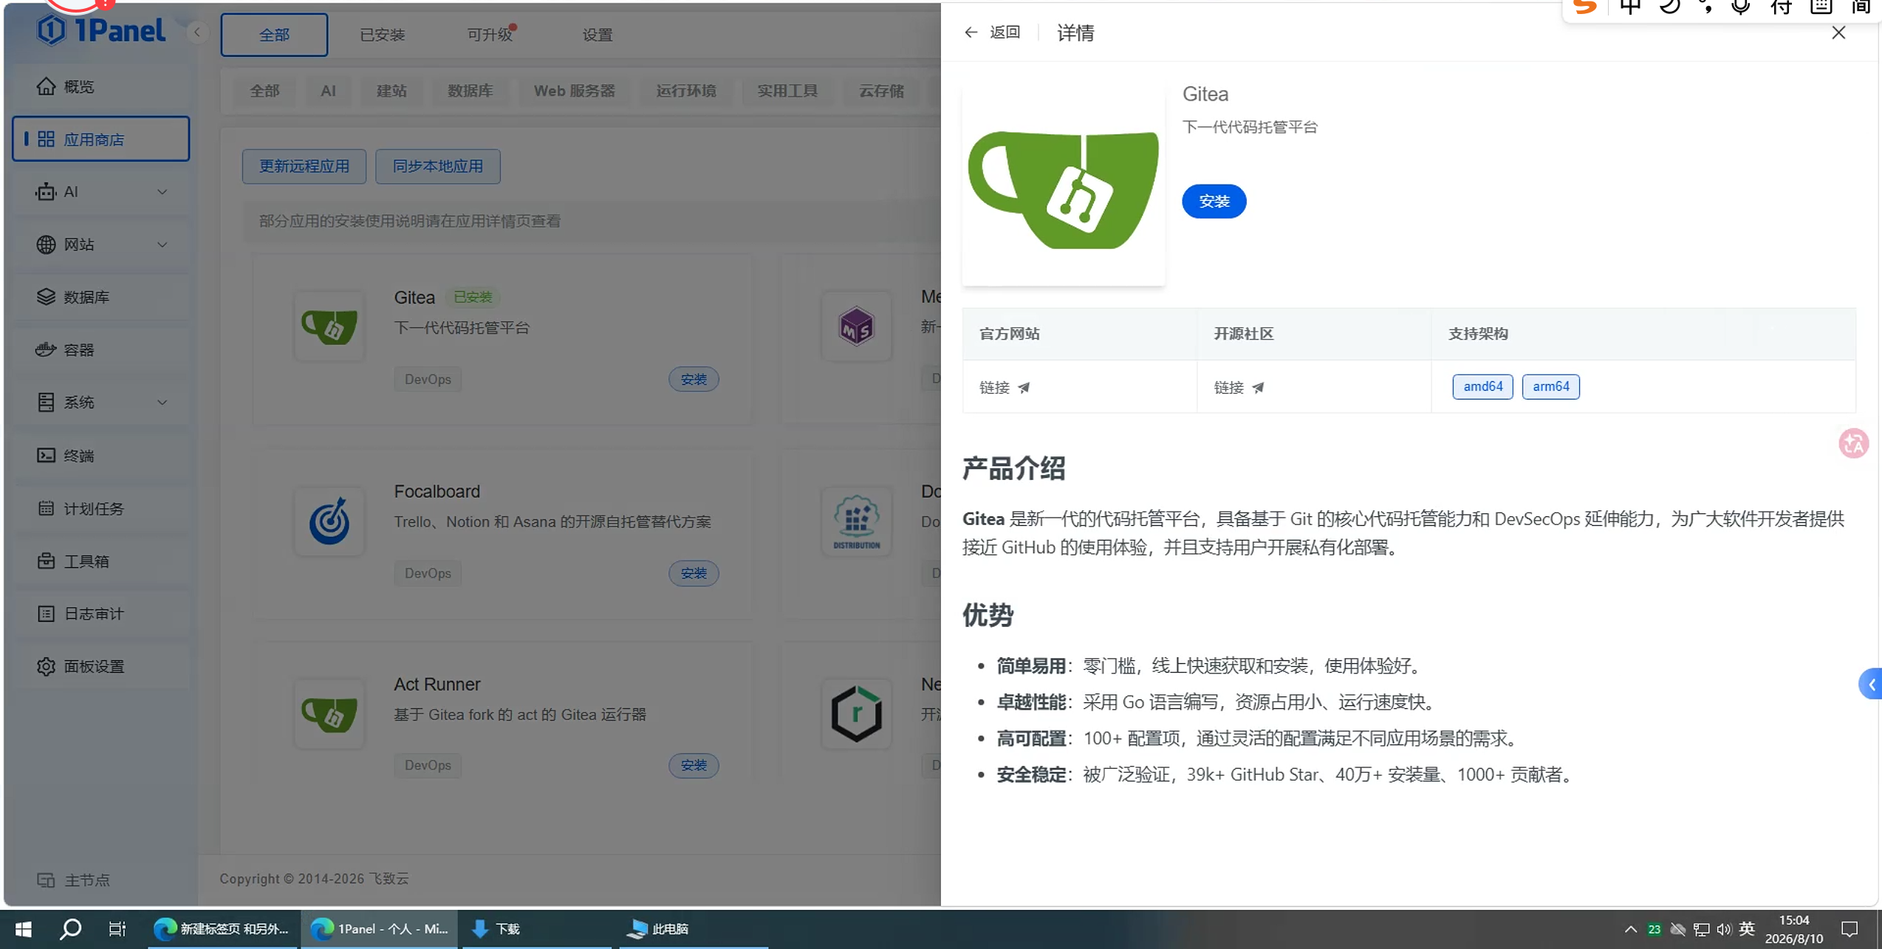Click the blue 安装 button in details

point(1214,202)
